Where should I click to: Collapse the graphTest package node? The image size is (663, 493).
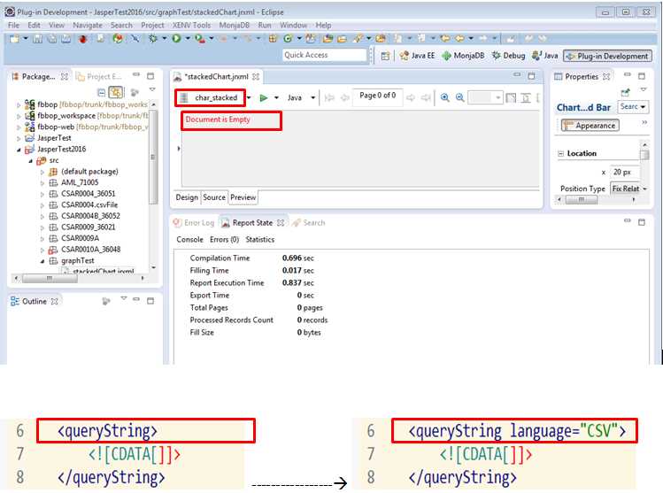(x=42, y=261)
